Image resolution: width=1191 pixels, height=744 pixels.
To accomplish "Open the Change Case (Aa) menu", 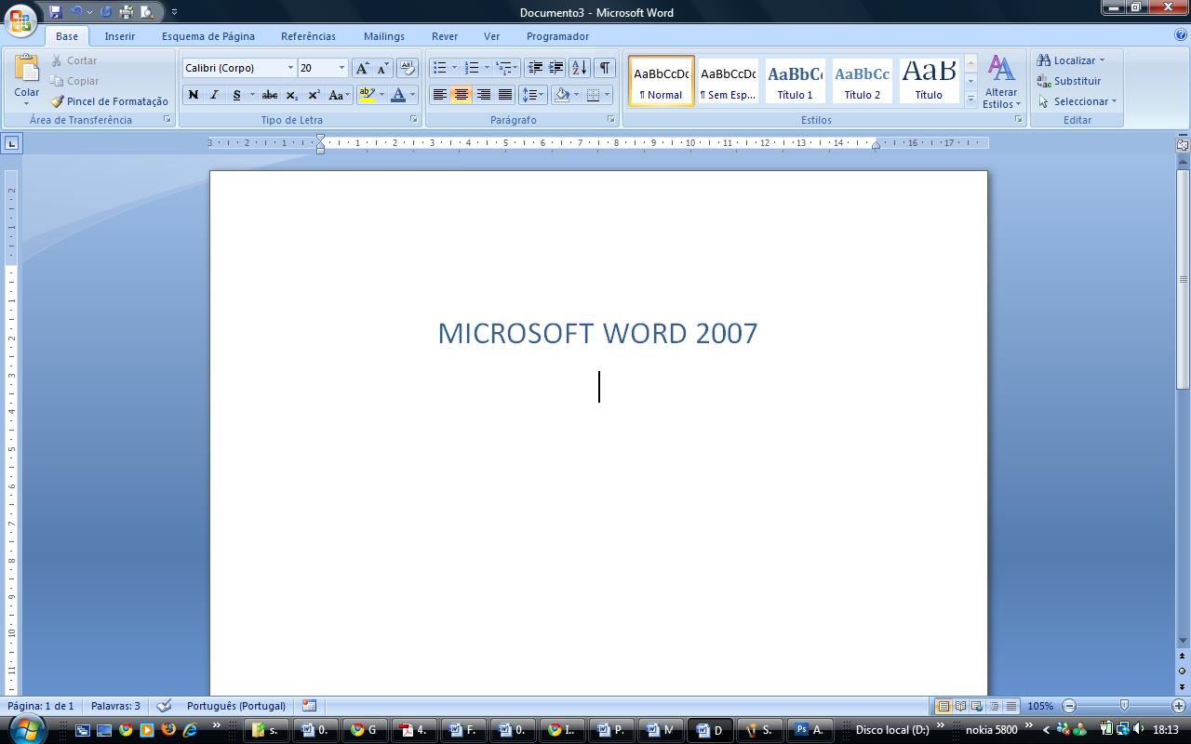I will click(339, 95).
